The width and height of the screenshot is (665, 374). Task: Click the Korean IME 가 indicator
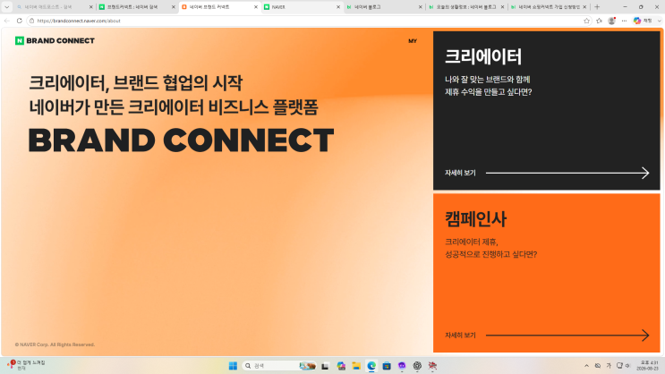tap(609, 366)
